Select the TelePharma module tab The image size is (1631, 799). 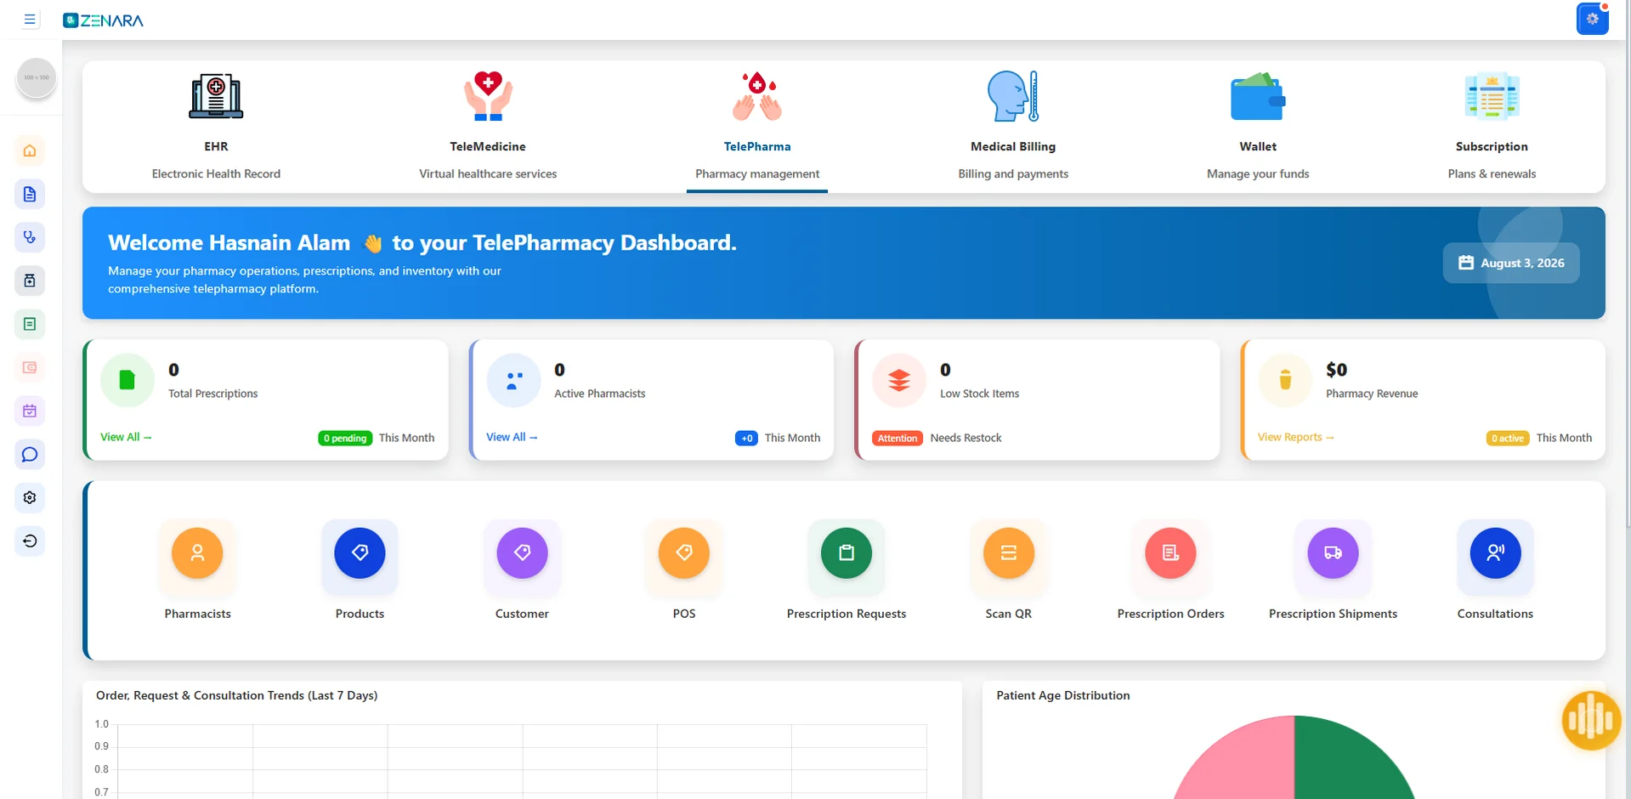coord(757,126)
